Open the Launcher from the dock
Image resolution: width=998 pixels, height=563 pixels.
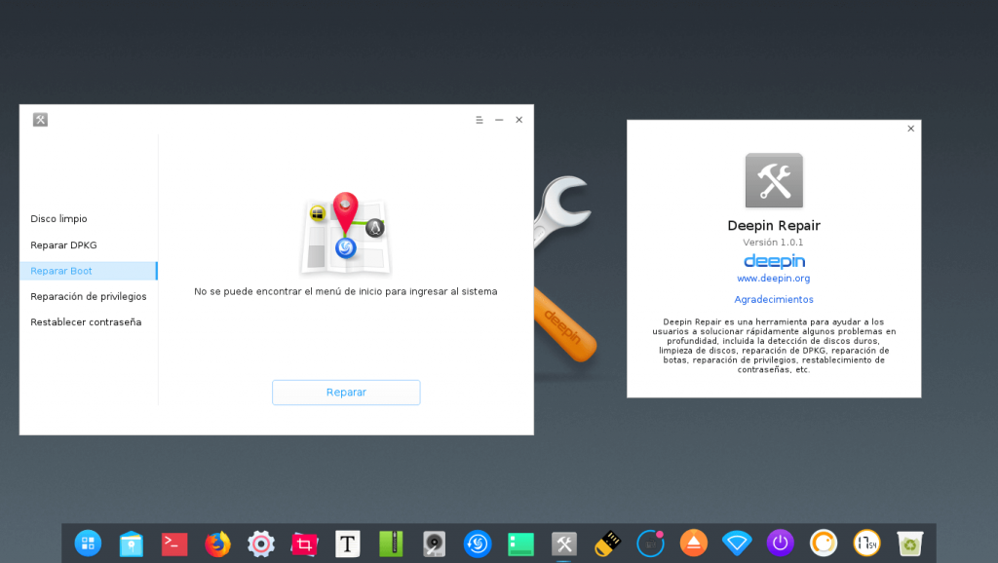[88, 544]
